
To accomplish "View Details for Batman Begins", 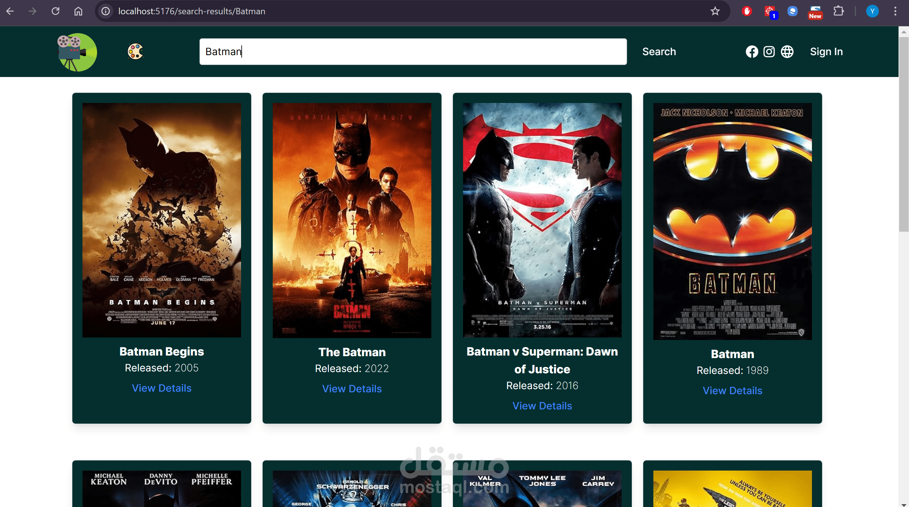I will point(161,388).
